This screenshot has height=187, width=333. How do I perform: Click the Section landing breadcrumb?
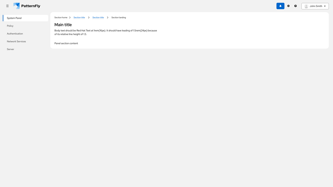coord(119,17)
